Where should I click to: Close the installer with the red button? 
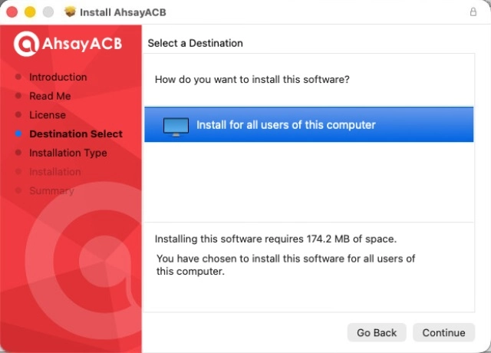pyautogui.click(x=12, y=12)
